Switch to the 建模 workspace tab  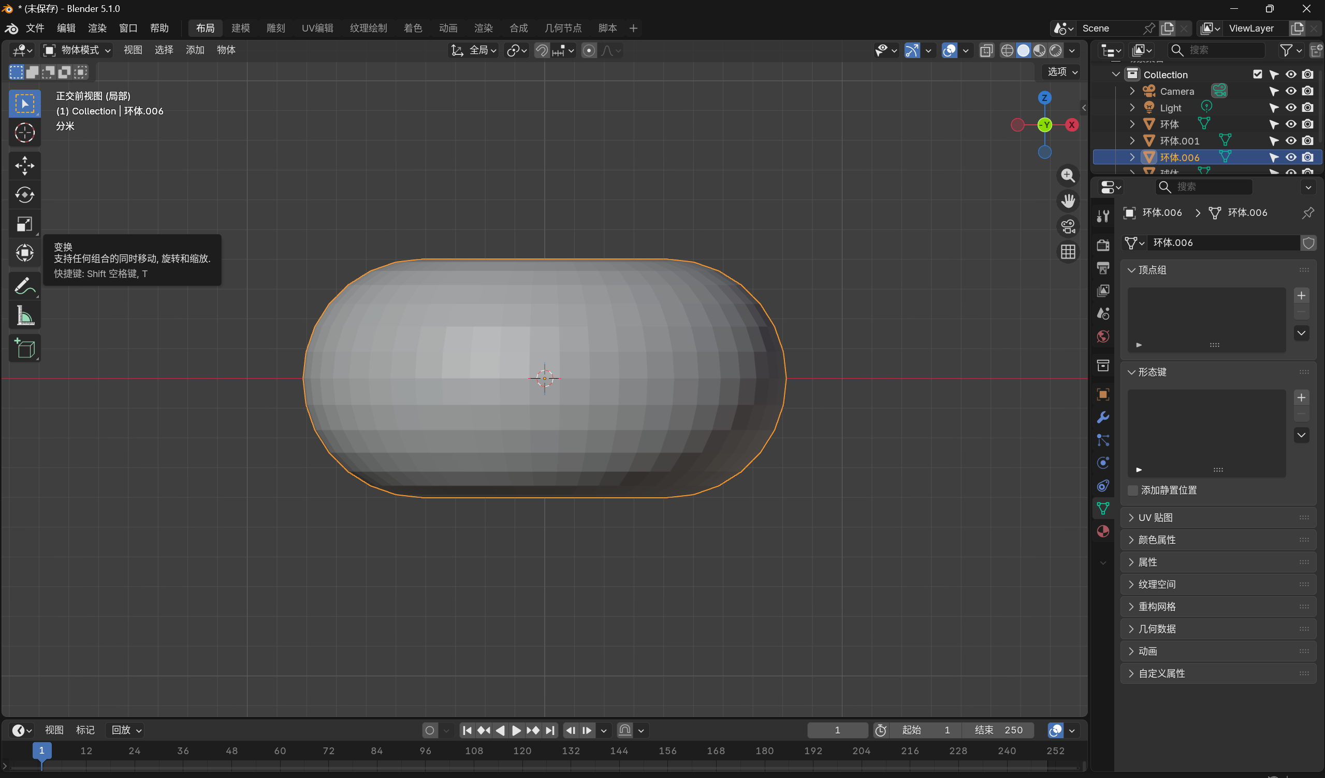[x=240, y=28]
